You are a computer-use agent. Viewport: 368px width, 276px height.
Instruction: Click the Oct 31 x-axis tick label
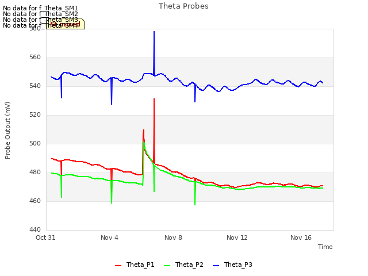point(45,237)
